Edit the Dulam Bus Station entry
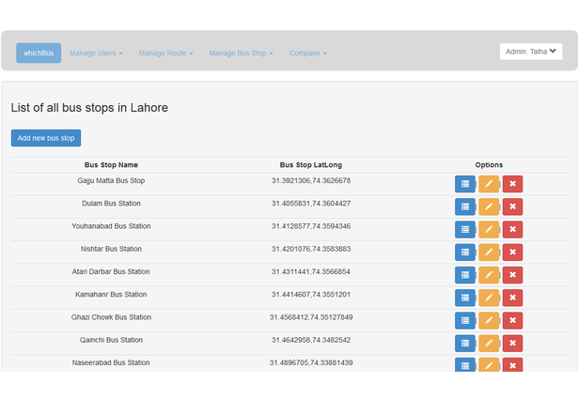 point(489,207)
